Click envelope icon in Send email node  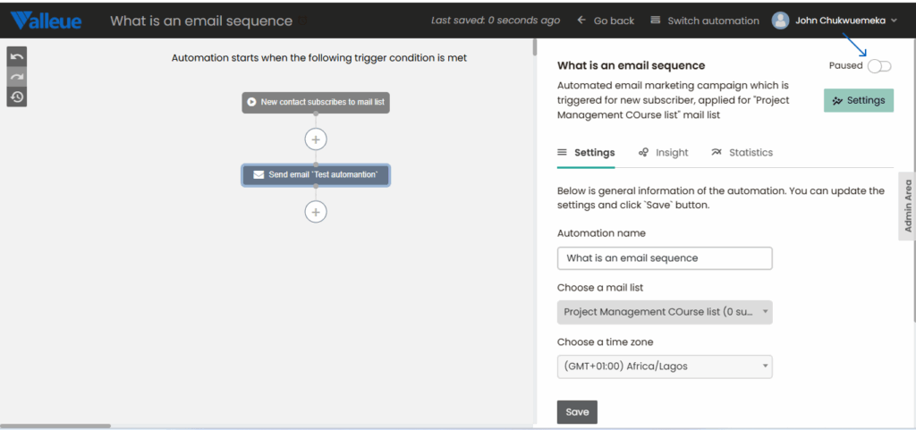259,174
